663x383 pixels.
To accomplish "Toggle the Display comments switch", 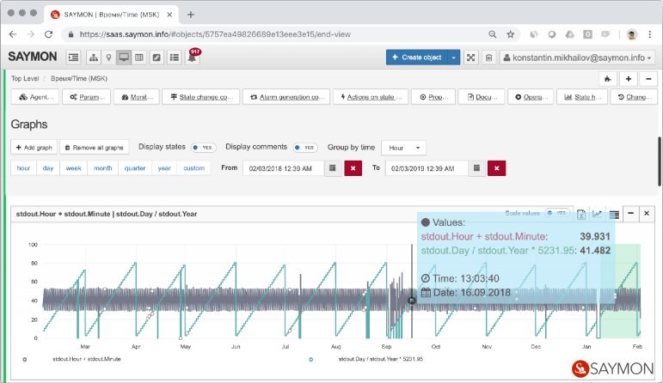I will coord(305,148).
